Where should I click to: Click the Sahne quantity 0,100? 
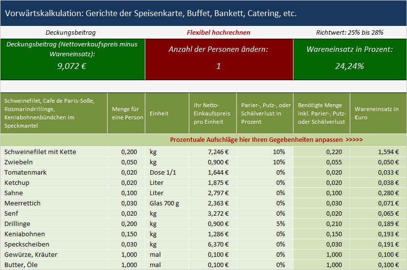[x=129, y=193]
